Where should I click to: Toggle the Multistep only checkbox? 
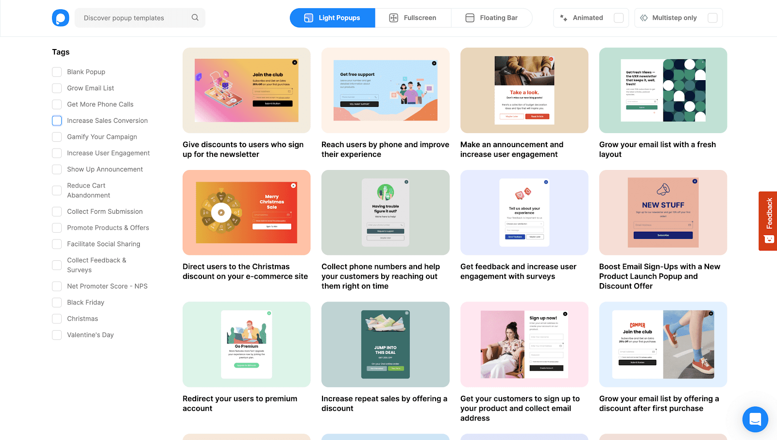tap(712, 18)
